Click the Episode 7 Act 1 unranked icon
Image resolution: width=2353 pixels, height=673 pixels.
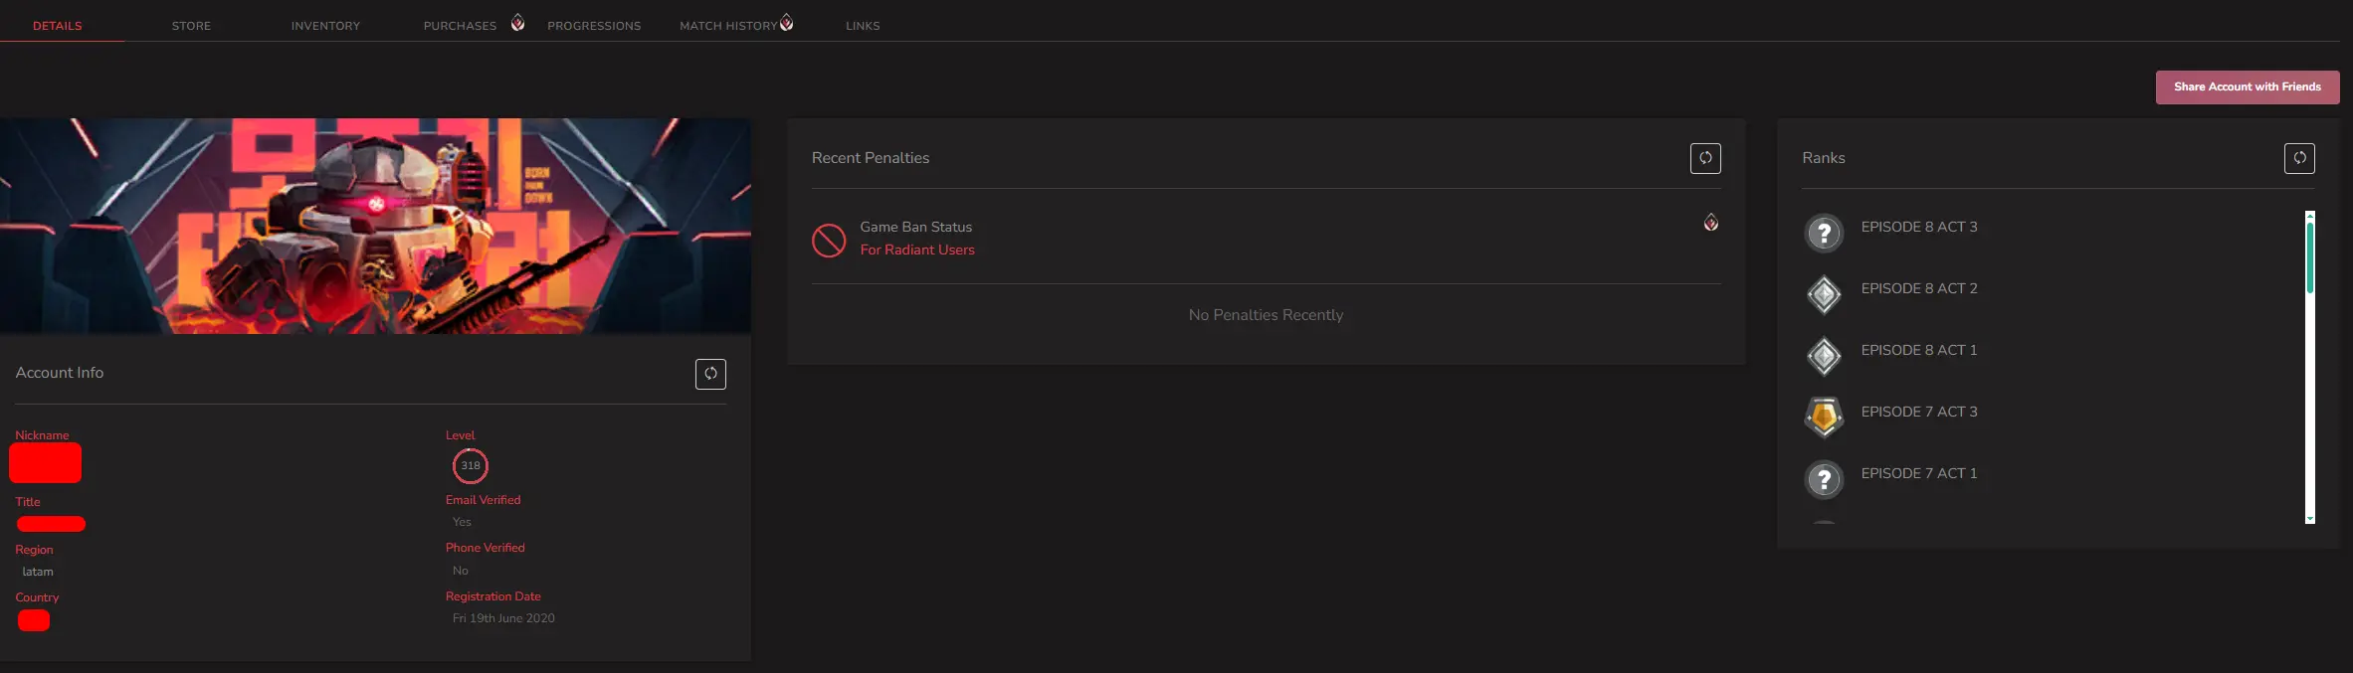(x=1824, y=480)
